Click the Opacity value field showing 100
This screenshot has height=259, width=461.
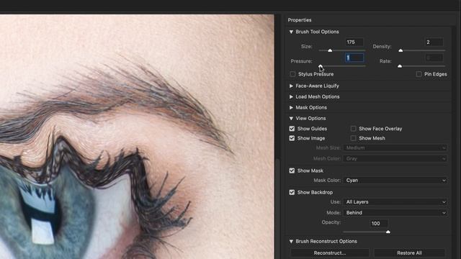tap(378, 224)
